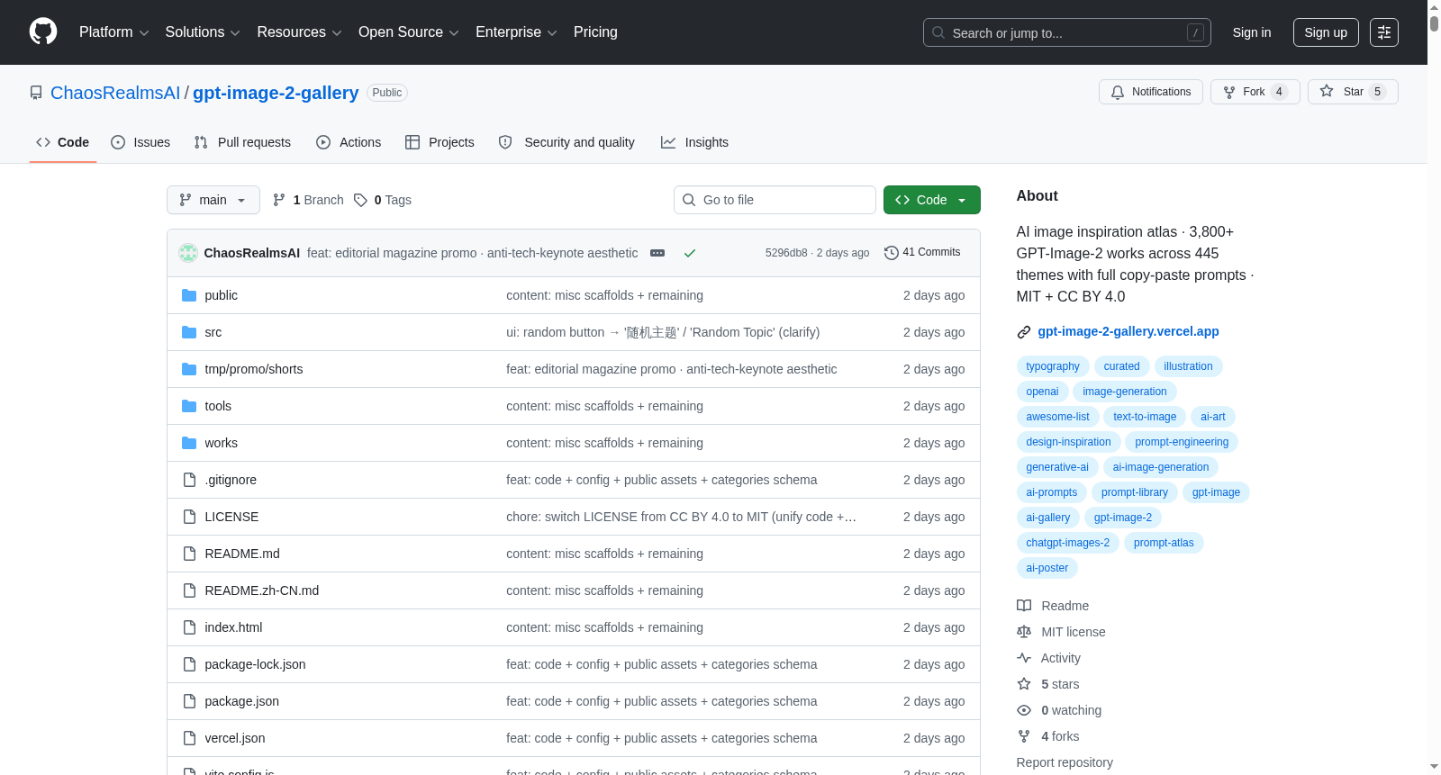Open tmp/promo/shorts folder
Screen dimensions: 1441x775
254,369
